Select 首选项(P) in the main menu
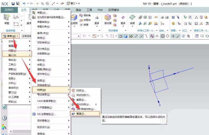Viewport: 209px width, 135px height. point(17,88)
